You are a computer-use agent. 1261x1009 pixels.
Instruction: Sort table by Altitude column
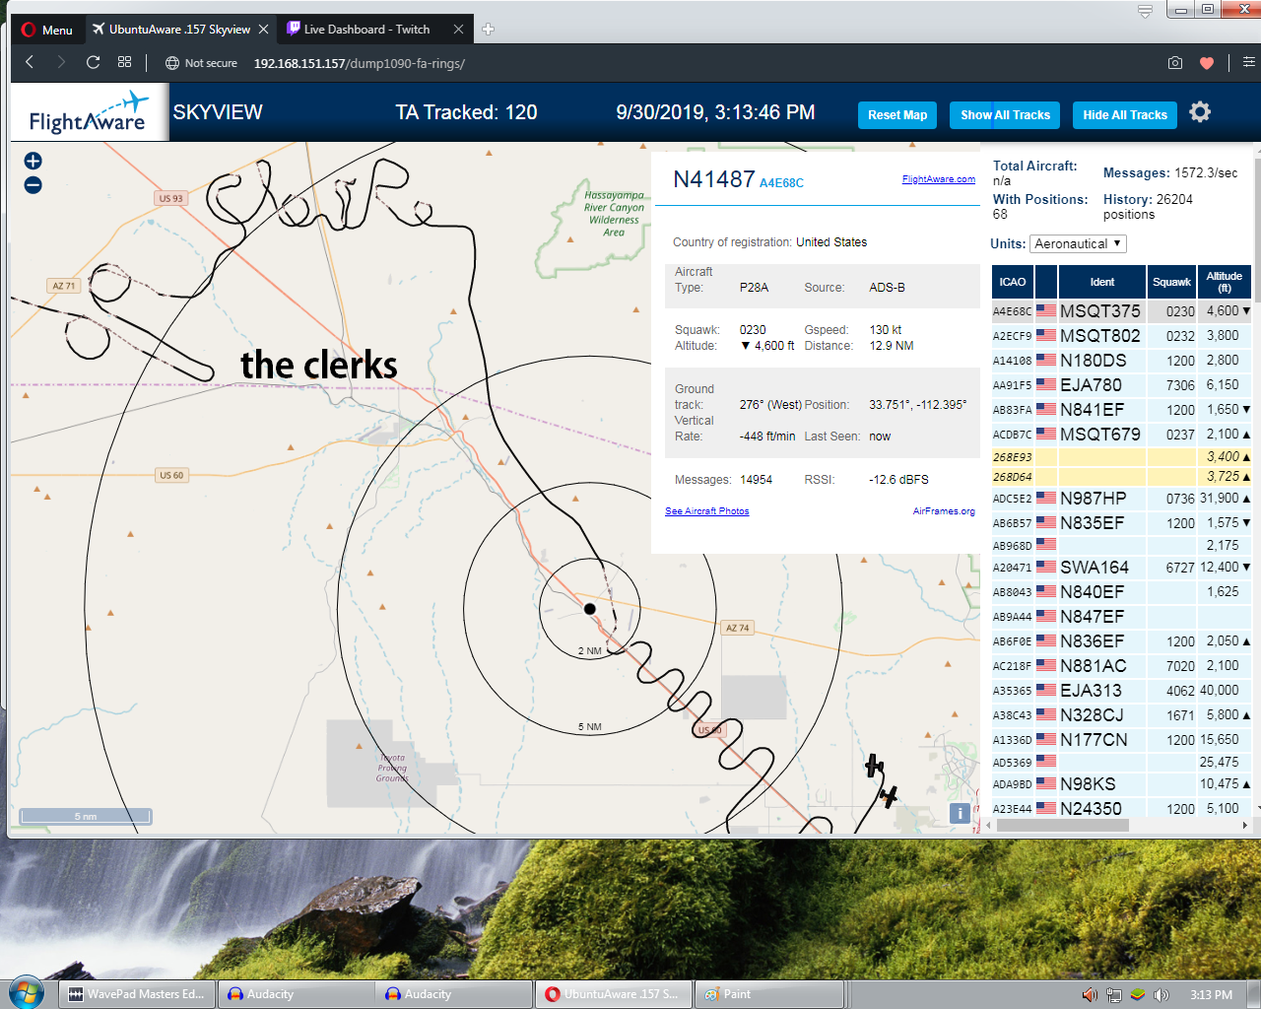1225,282
